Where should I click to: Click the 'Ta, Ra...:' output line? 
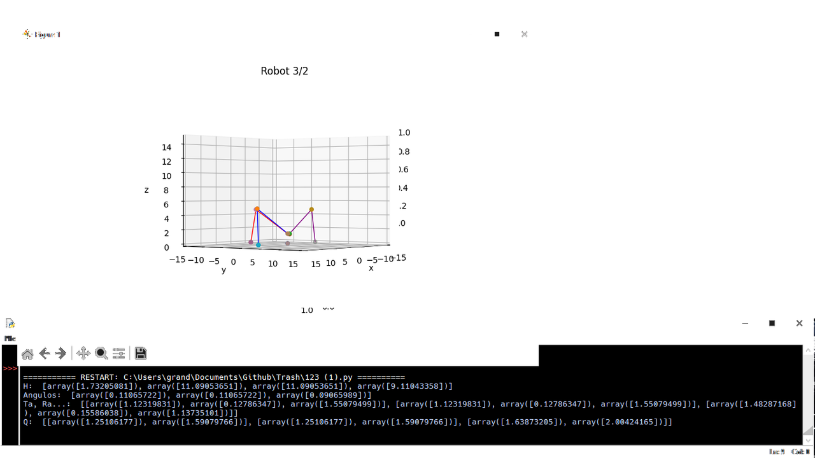coord(409,408)
